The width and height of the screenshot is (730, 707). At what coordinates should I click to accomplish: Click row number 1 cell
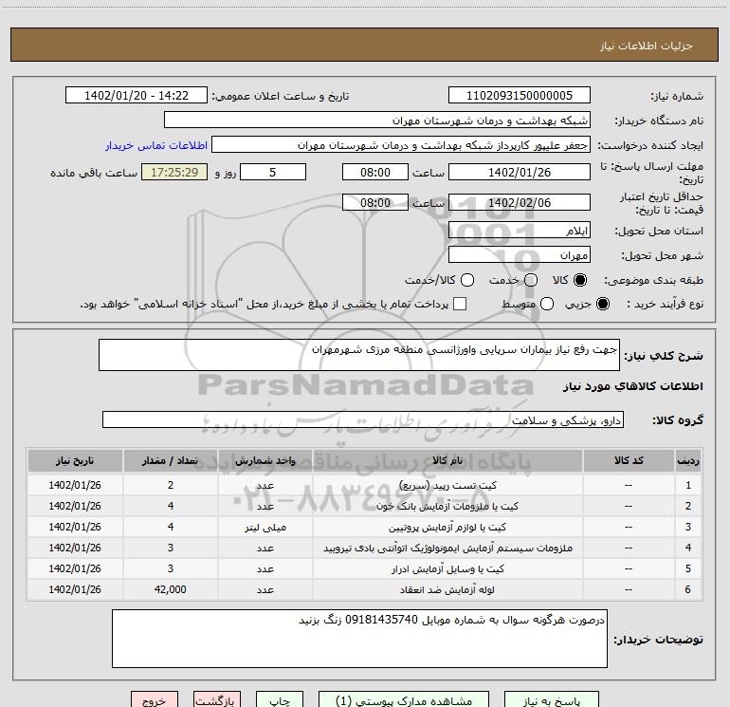coord(688,485)
